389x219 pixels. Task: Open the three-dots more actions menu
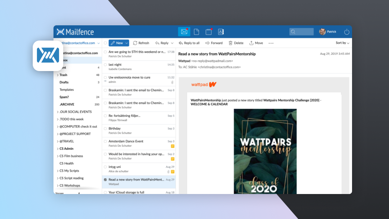click(271, 43)
